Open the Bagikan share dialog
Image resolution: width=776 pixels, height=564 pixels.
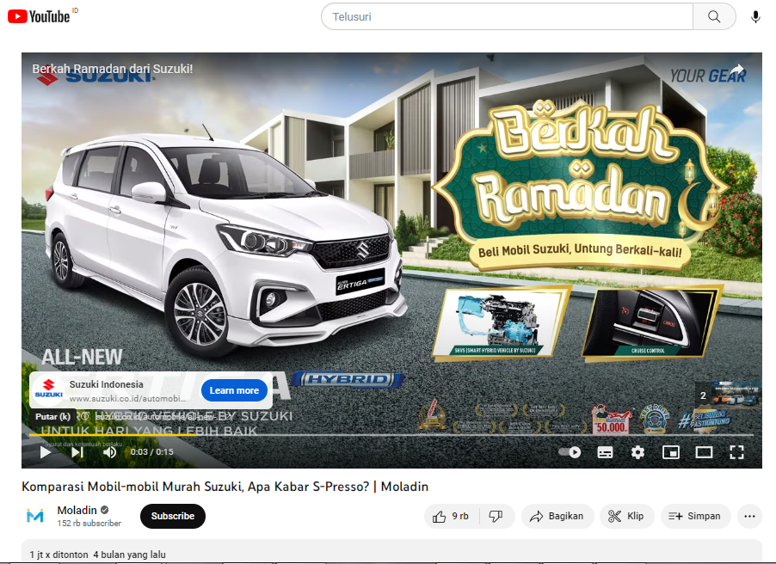557,516
